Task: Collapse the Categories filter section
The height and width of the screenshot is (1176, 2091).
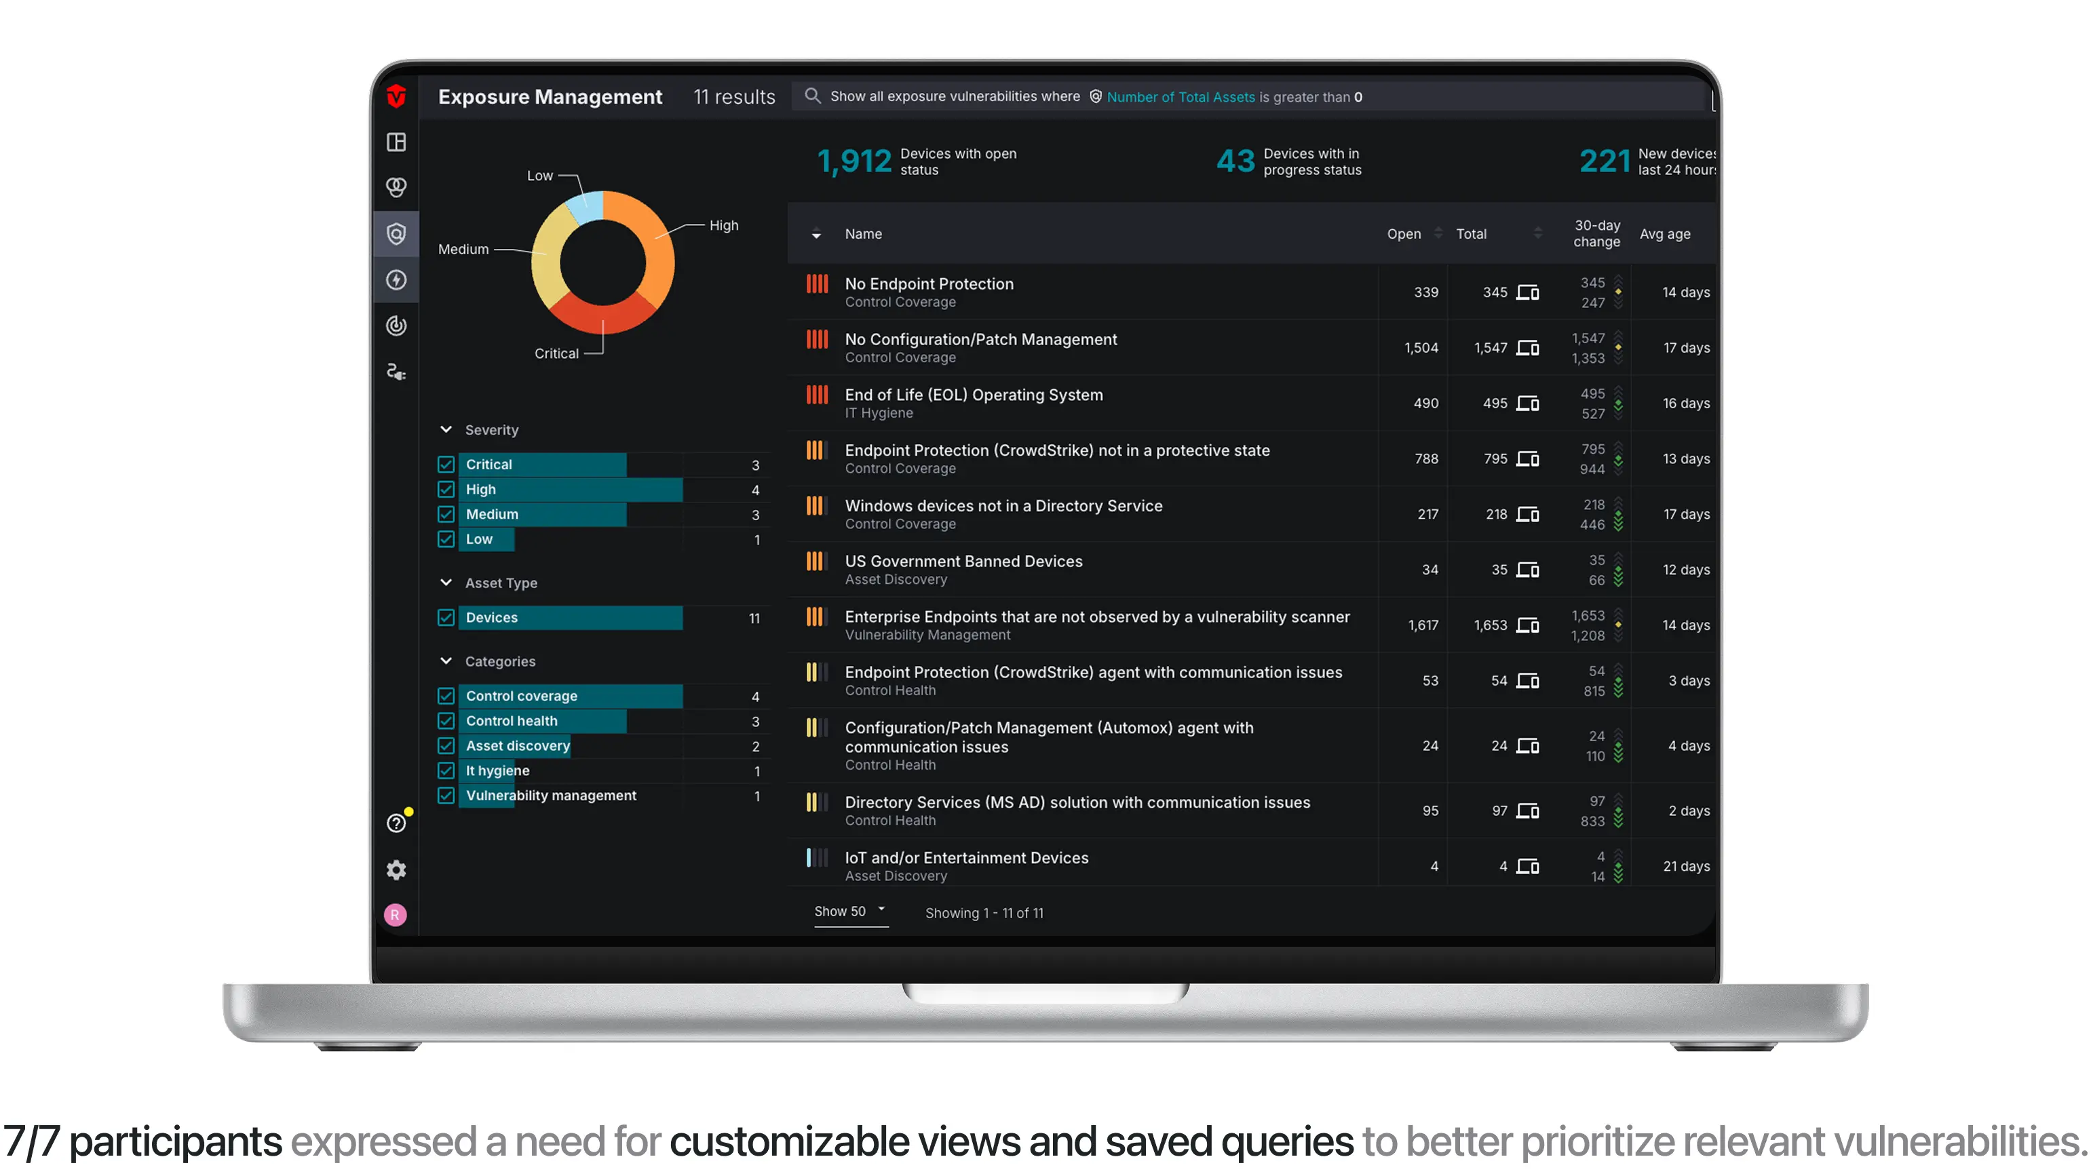Action: click(446, 661)
